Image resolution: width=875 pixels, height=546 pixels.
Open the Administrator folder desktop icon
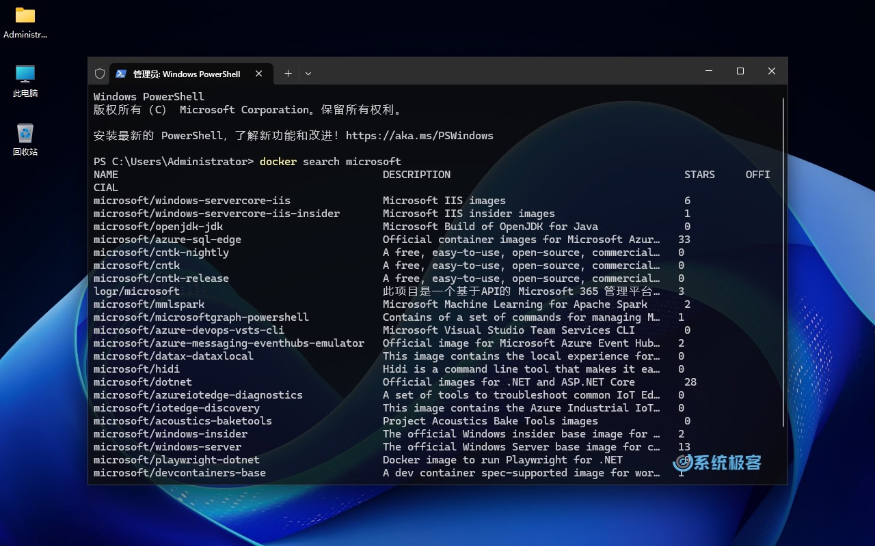[x=25, y=23]
